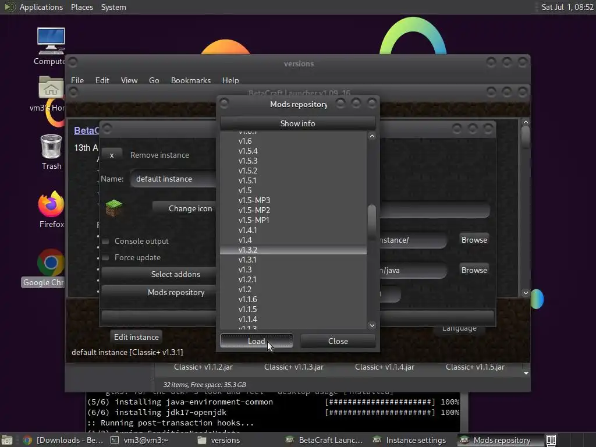Viewport: 596px width, 447px height.
Task: Select v1.3 in the mods list
Action: click(x=293, y=269)
